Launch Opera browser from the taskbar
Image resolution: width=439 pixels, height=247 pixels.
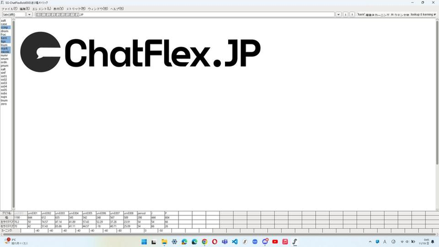pyautogui.click(x=215, y=242)
